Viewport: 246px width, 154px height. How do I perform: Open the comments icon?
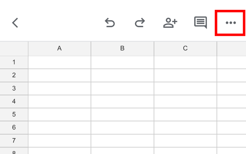tap(200, 23)
